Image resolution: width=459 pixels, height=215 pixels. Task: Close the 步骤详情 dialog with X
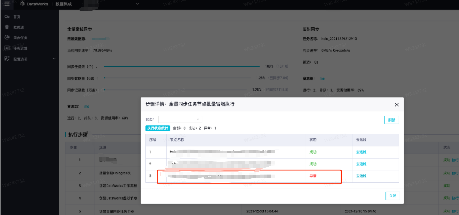point(396,104)
